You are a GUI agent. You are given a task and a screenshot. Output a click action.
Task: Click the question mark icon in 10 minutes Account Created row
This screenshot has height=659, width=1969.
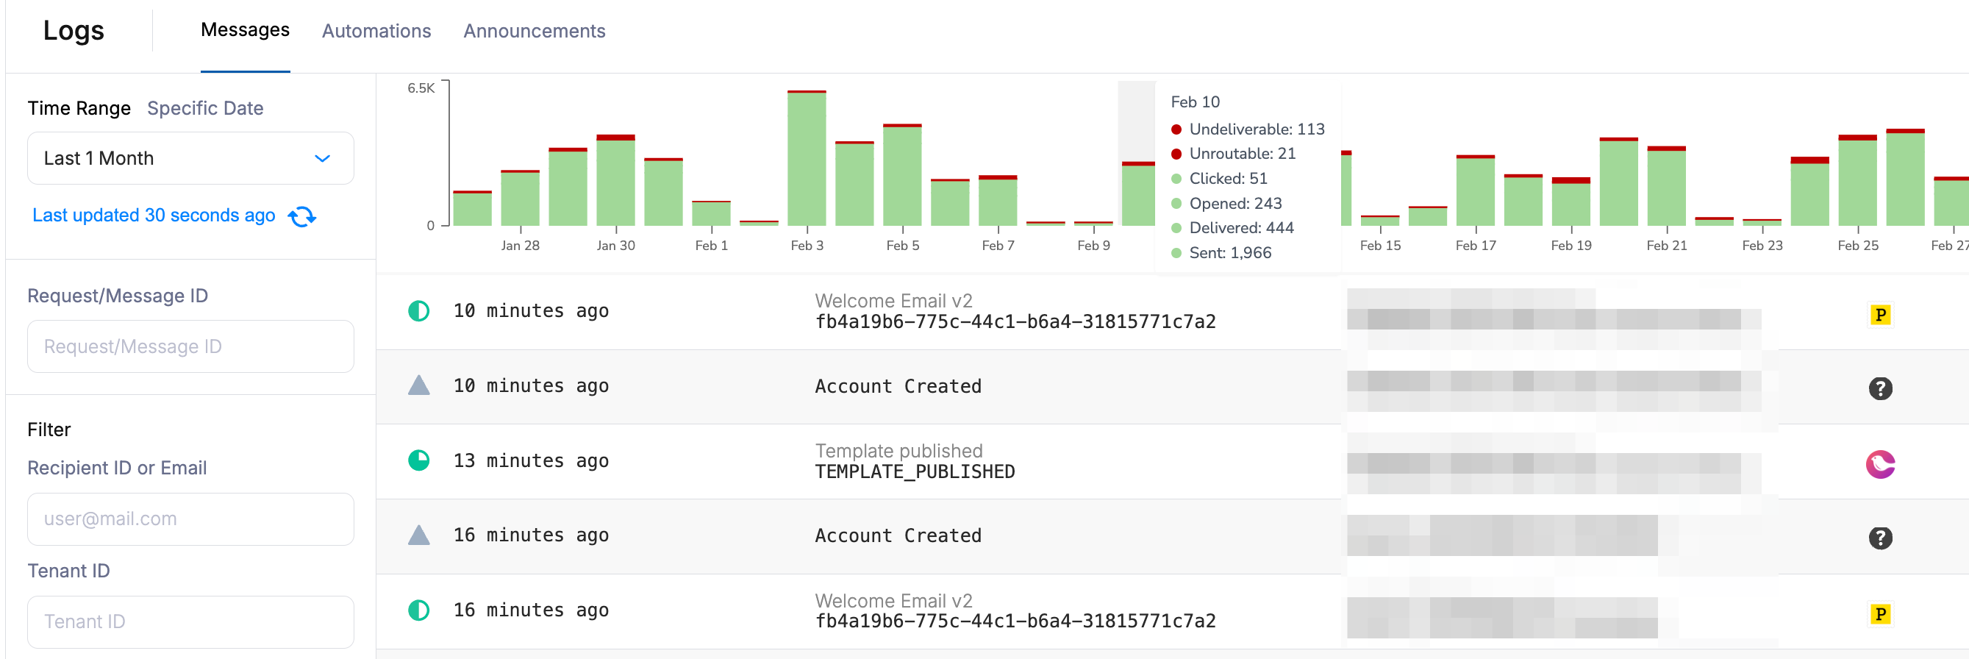1880,388
